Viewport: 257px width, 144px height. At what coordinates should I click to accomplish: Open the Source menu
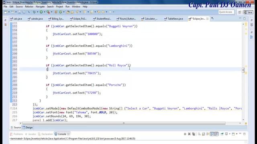19,6
